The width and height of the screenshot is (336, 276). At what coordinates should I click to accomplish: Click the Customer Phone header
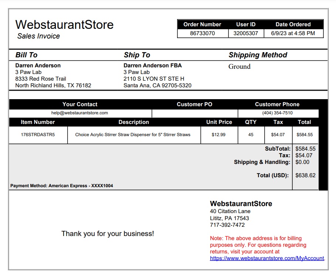(277, 104)
